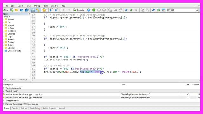Image resolution: width=203 pixels, height=114 pixels.
Task: Click the settings gear icon by search box
Action: coord(168,10)
